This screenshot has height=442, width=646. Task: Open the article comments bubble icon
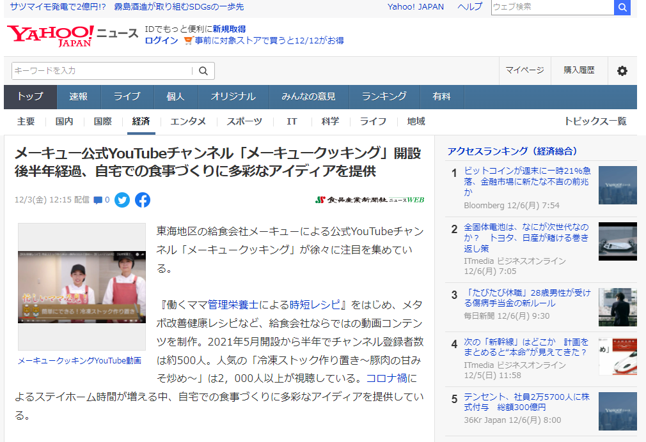click(98, 201)
